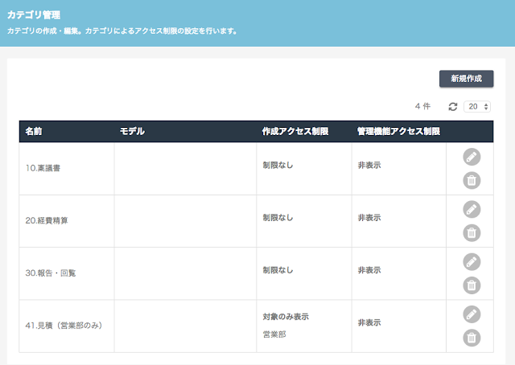Select the 20.経費精算 name cell
Screen dimensions: 515x365
pyautogui.click(x=67, y=221)
